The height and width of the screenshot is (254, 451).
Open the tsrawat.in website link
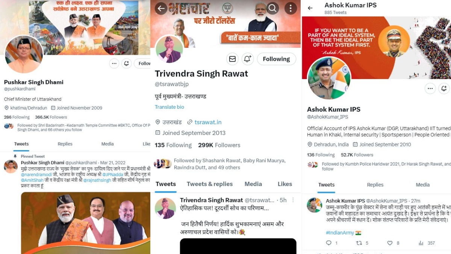click(x=208, y=122)
